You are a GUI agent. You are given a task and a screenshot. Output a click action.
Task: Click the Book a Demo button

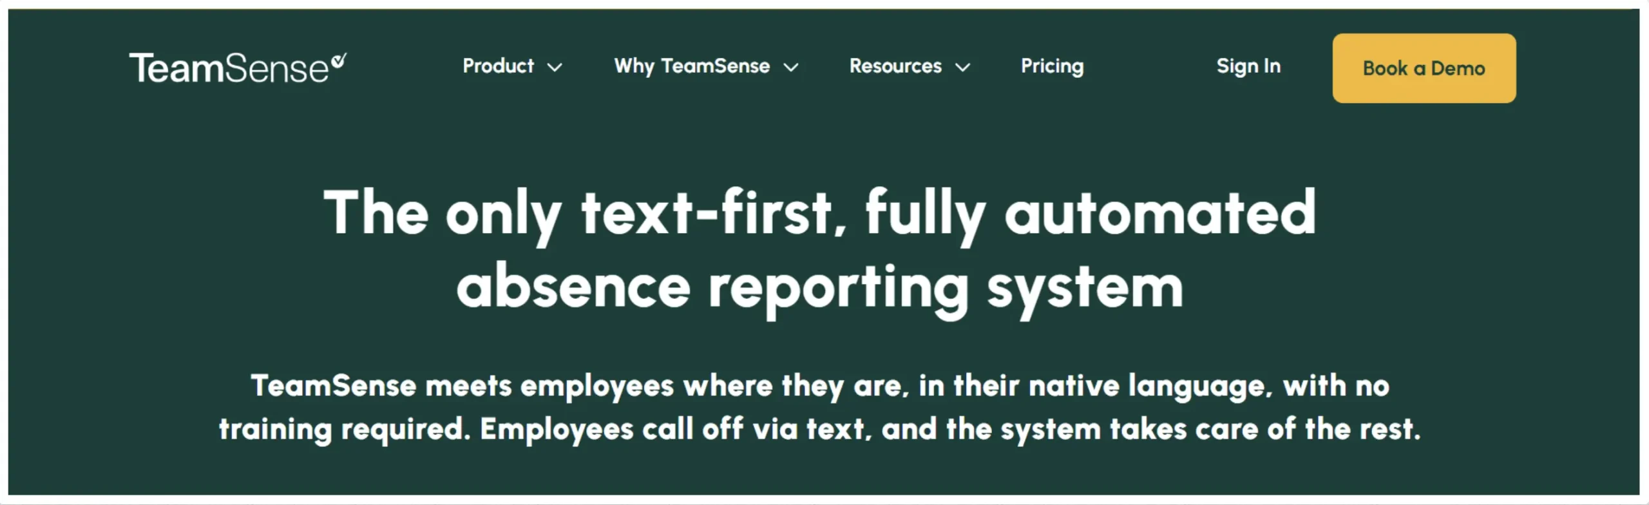tap(1424, 68)
